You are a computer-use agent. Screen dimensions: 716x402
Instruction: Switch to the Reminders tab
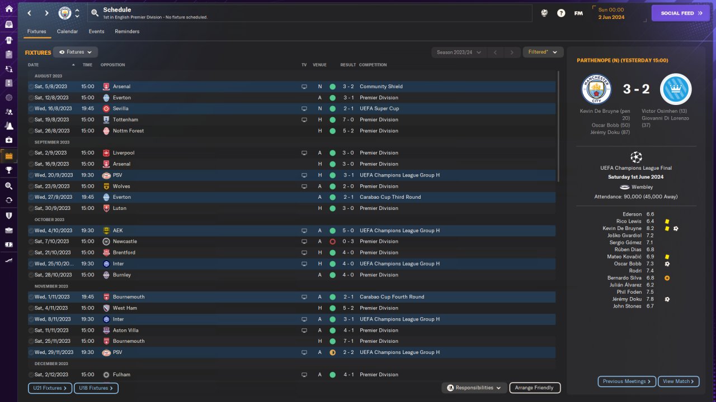click(x=127, y=31)
